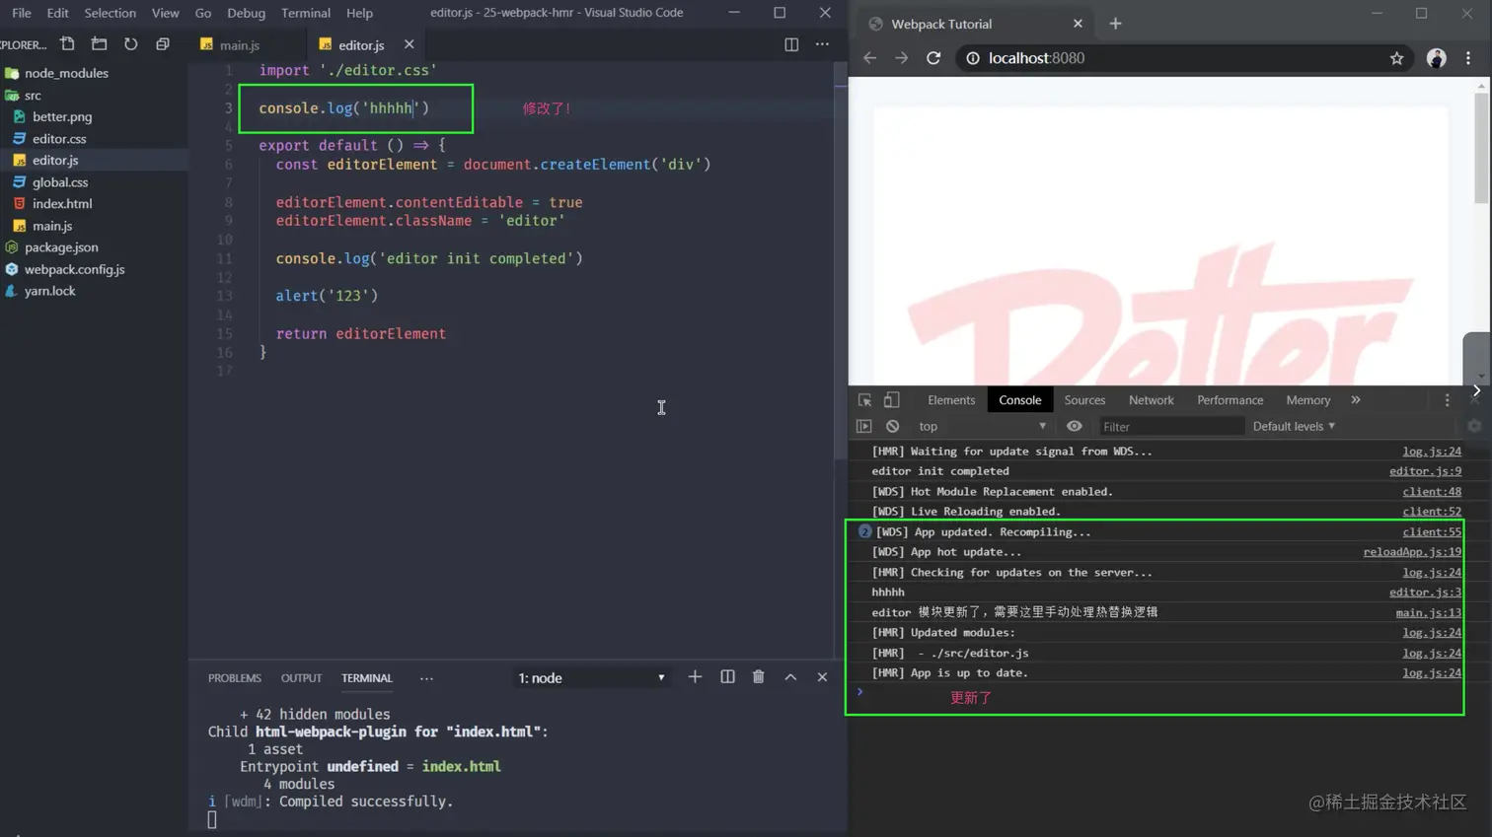The image size is (1492, 837).
Task: Open the JavaScript context 'top' dropdown
Action: pyautogui.click(x=982, y=427)
